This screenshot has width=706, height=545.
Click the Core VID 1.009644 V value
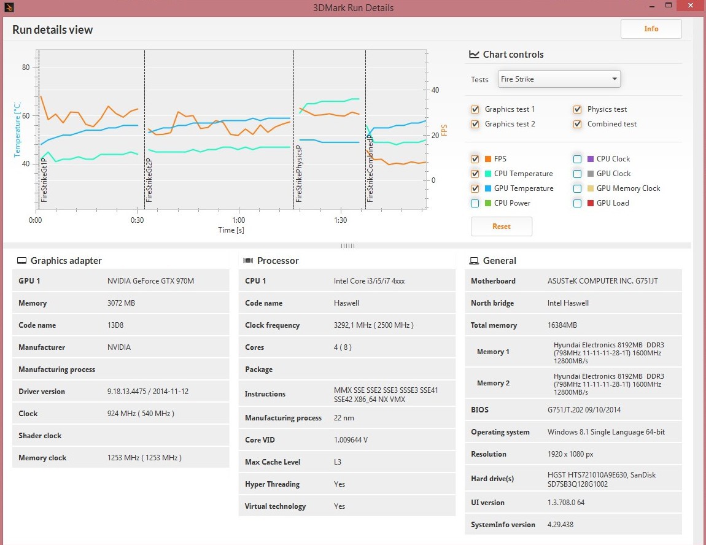click(x=351, y=439)
